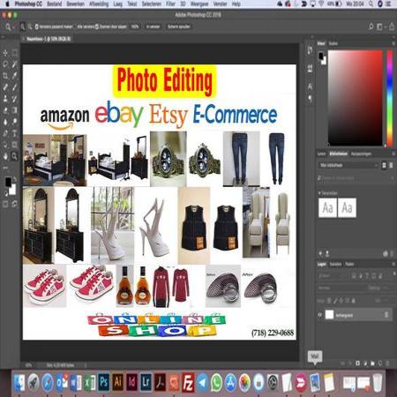397x397 pixels.
Task: Select the Clone Stamp tool
Action: 5,99
